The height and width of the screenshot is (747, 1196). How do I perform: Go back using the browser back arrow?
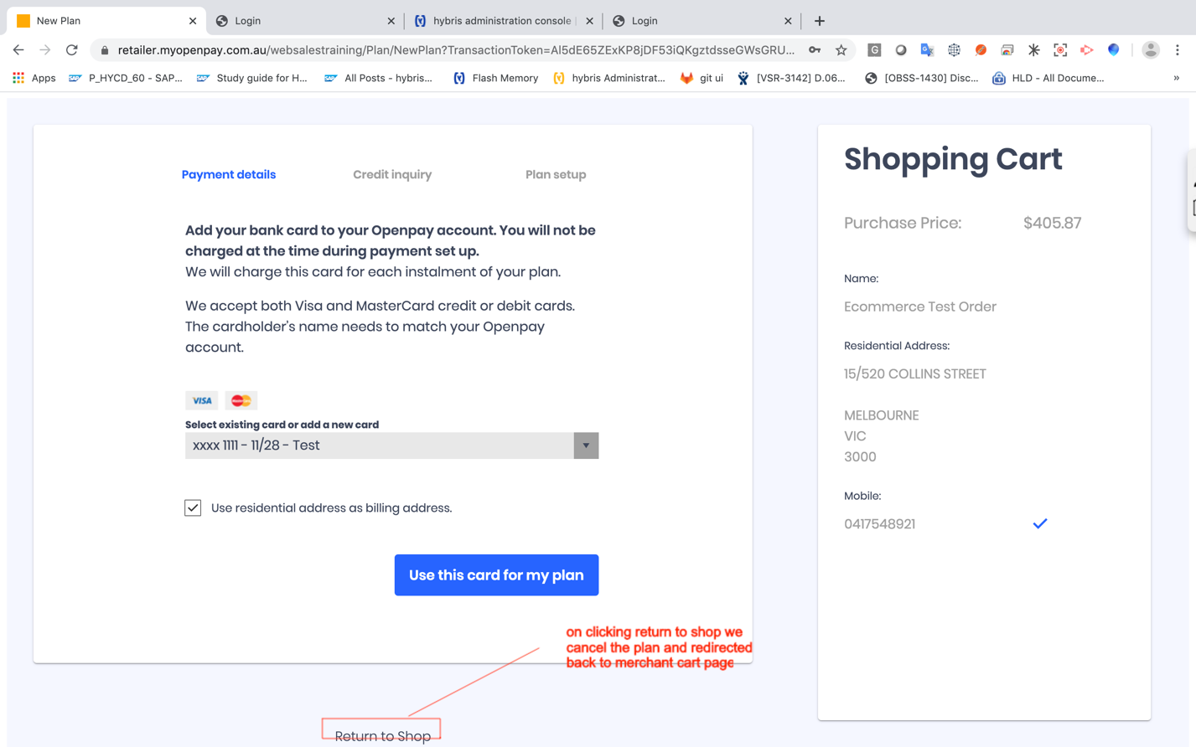coord(18,50)
